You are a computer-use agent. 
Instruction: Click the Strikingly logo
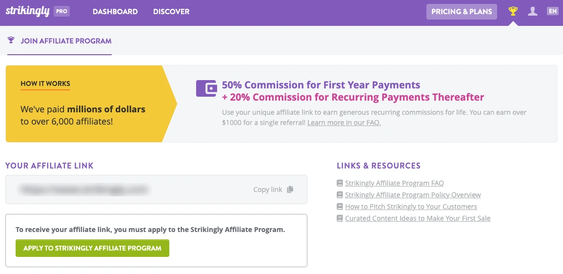(27, 11)
